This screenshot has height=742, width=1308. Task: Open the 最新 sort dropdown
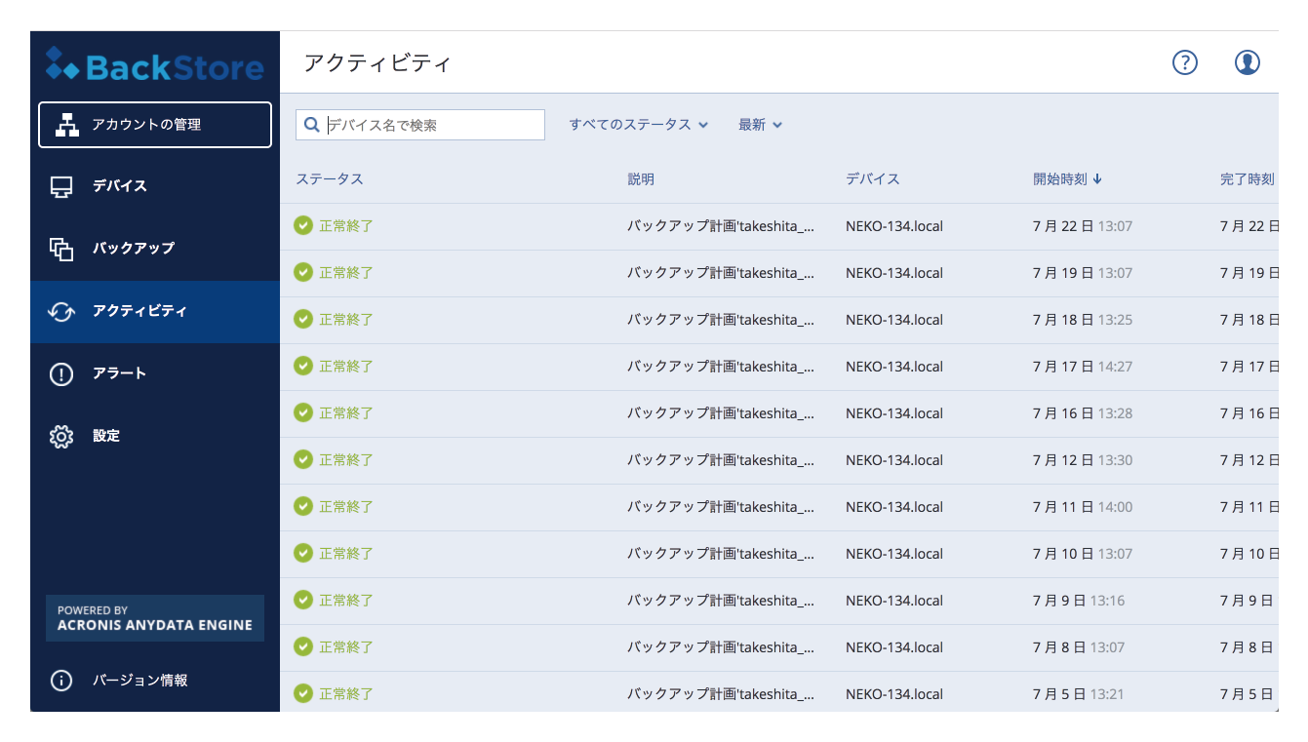point(761,125)
